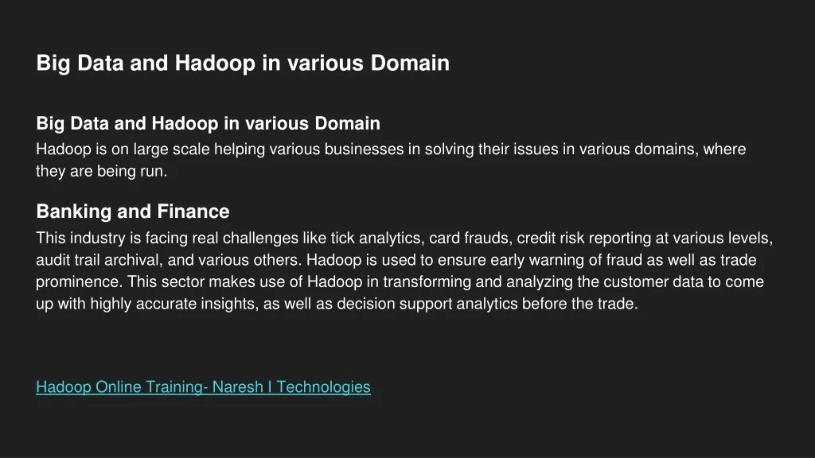
Task: Open the Hadoop Online Training link
Action: click(x=203, y=387)
